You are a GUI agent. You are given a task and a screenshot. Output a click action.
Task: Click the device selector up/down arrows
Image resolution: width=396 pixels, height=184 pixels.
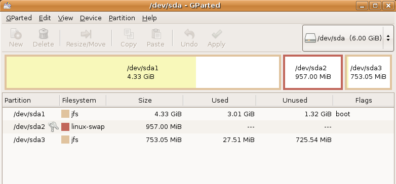pyautogui.click(x=388, y=38)
